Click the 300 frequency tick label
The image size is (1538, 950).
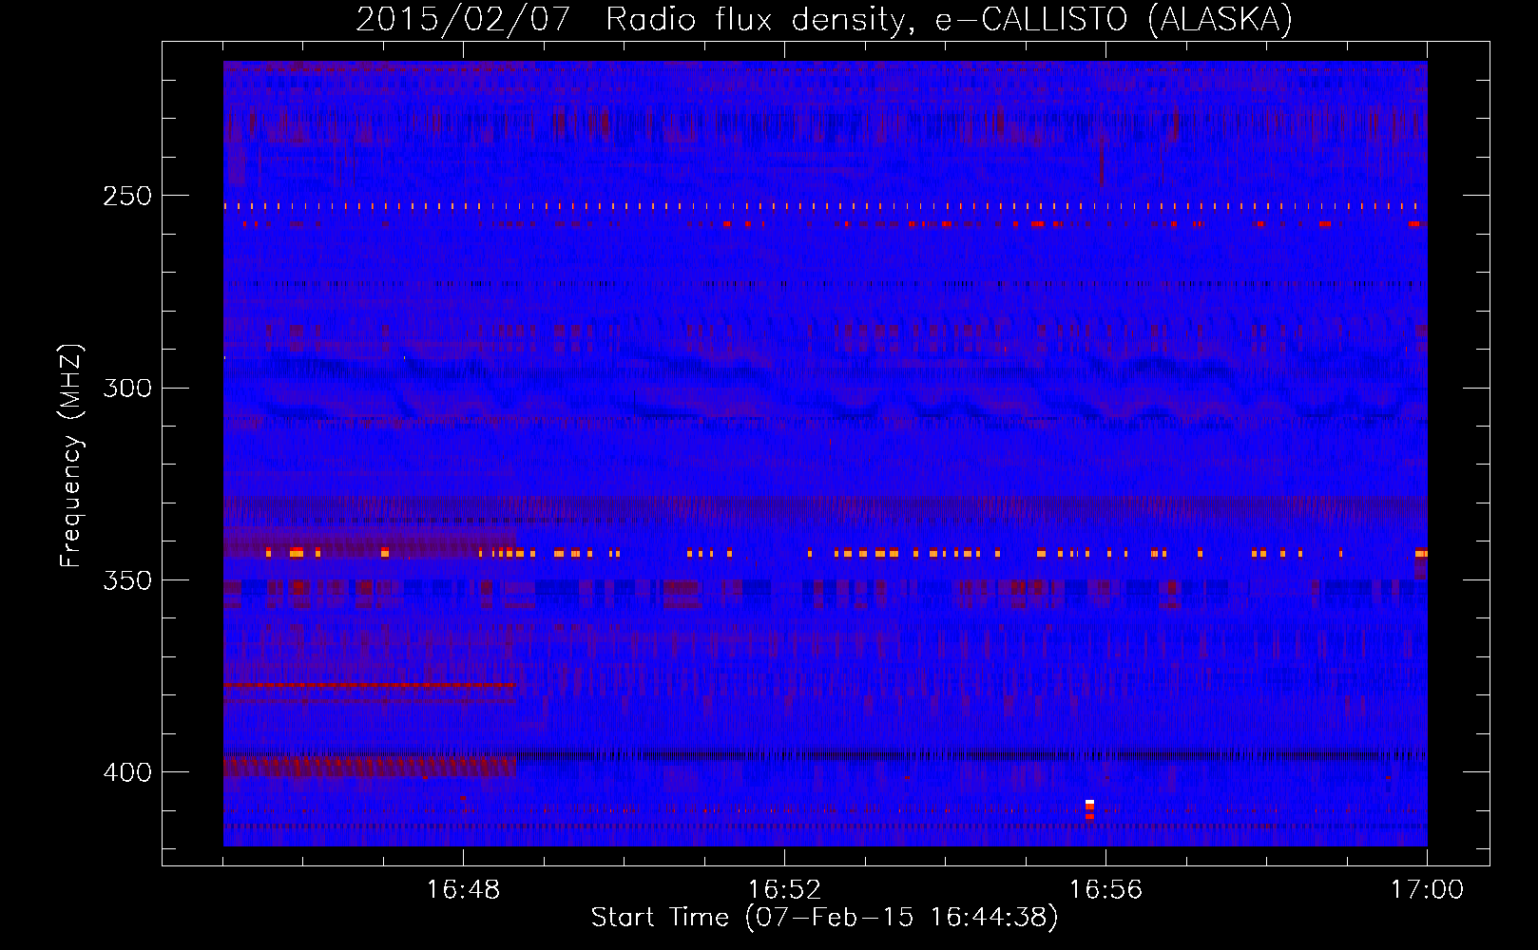[x=127, y=388]
